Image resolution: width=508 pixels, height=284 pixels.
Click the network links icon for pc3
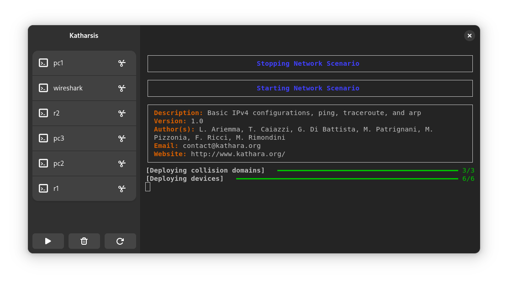coord(122,138)
